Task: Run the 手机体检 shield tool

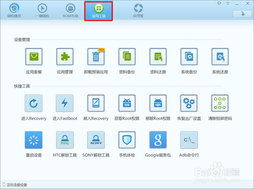Action: coord(127,140)
